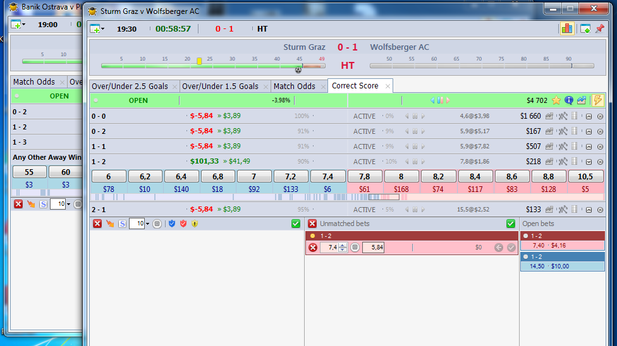
Task: Toggle green checkmark above the empty left bets panel
Action: 296,224
